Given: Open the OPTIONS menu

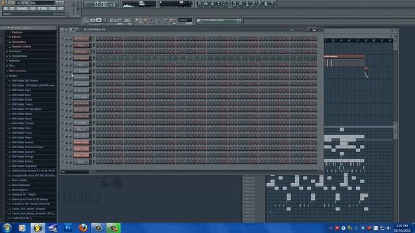Looking at the screenshot, I should tap(42, 8).
